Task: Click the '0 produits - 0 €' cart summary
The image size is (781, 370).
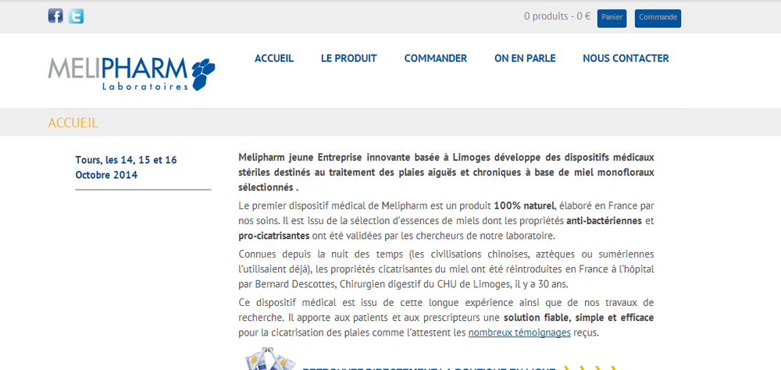Action: click(x=557, y=16)
